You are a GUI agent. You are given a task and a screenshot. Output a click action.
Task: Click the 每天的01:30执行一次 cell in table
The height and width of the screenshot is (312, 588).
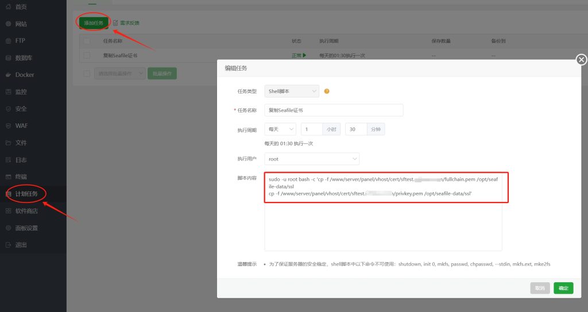pyautogui.click(x=342, y=56)
